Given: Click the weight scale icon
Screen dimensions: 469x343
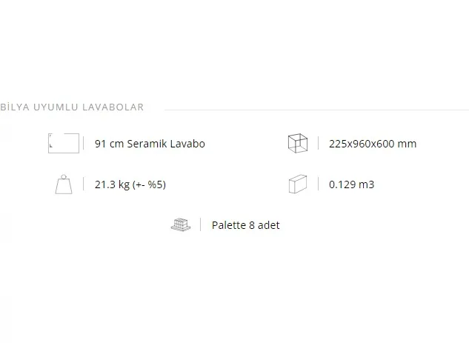Looking at the screenshot, I should click(64, 184).
